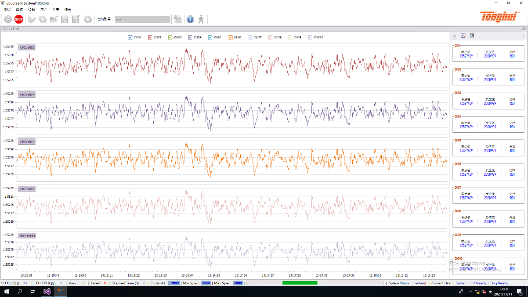The height and width of the screenshot is (297, 528).
Task: Click the restore panel icon at top right
Action: 524,29
